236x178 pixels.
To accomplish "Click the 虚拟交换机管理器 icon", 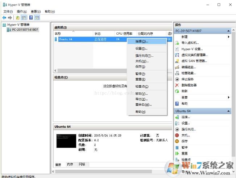I will click(x=177, y=55).
